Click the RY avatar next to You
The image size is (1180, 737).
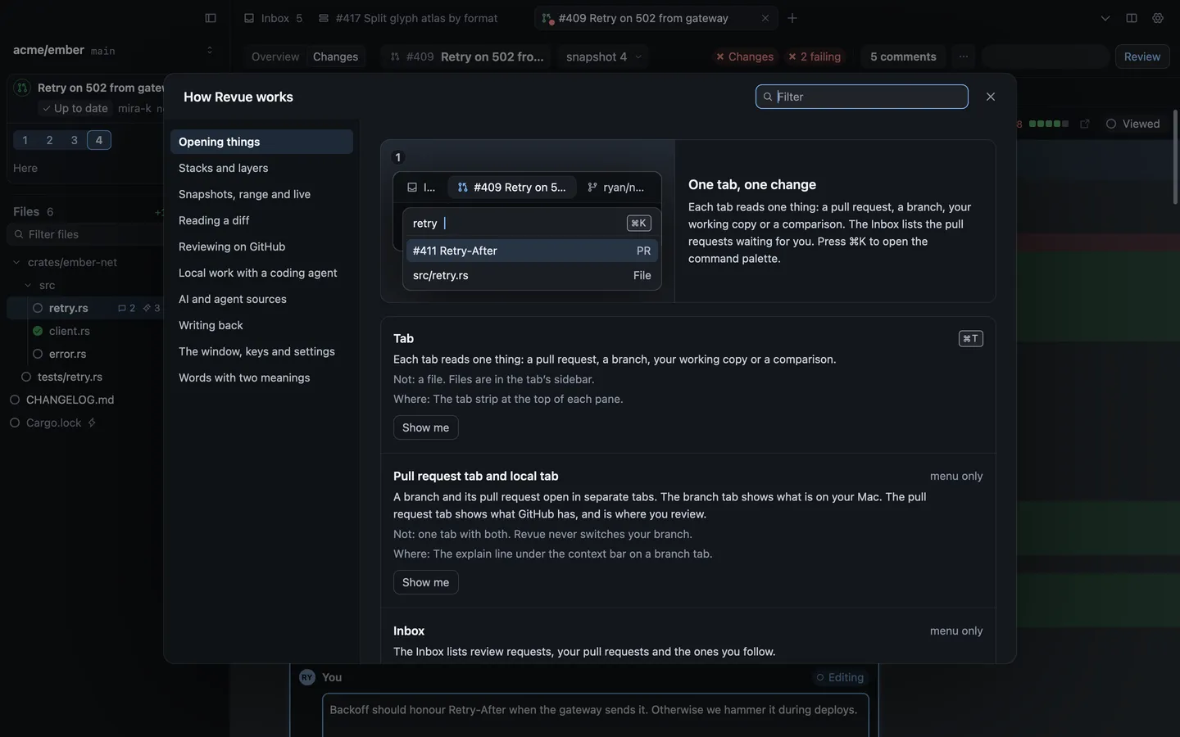[x=307, y=677]
